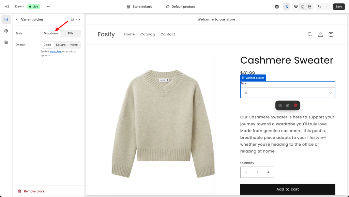Screen dimensions: 349x197
Task: Open Contact page in store menu
Action: click(x=168, y=34)
